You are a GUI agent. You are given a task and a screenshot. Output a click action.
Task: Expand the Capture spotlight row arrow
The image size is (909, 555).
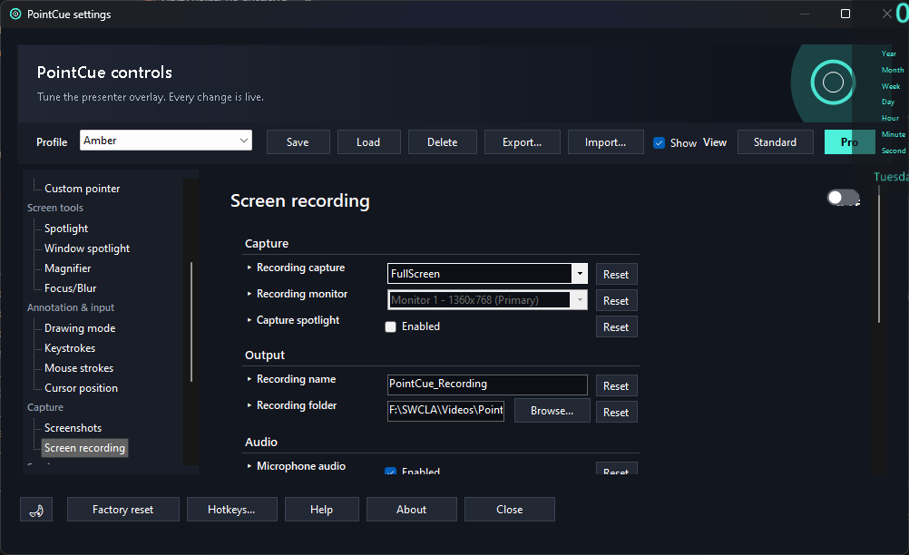[x=249, y=320]
